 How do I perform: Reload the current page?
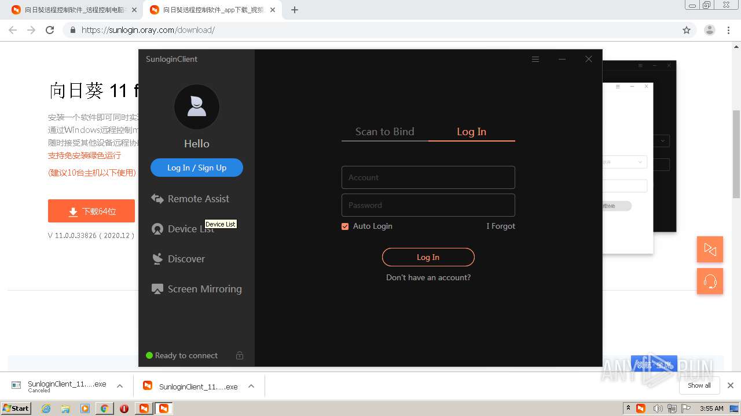50,30
